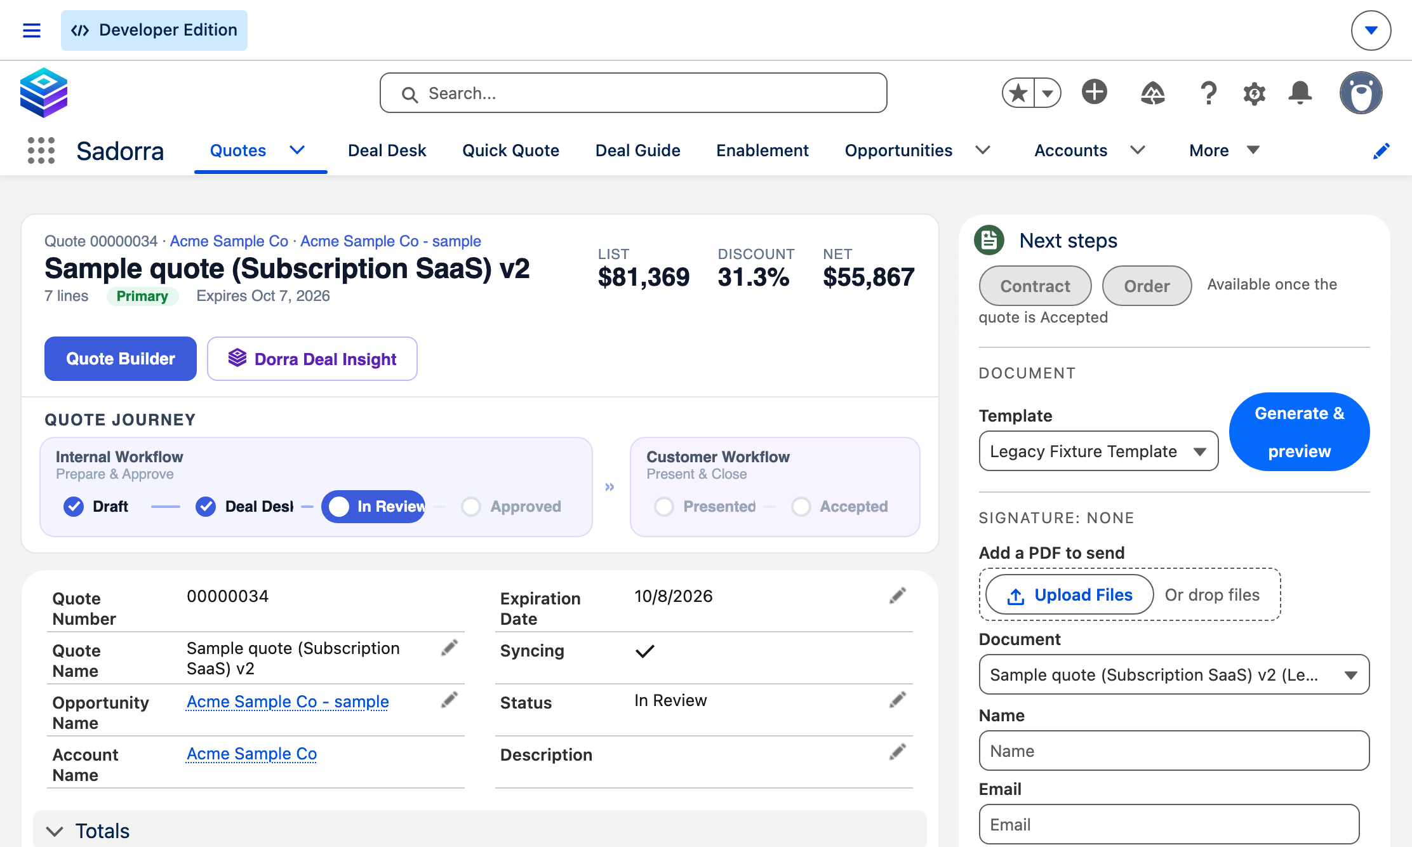Click the favorites star icon

[x=1018, y=93]
